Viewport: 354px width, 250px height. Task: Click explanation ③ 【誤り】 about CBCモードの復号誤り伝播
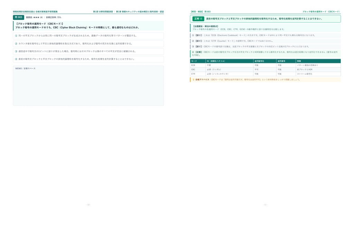[265, 47]
